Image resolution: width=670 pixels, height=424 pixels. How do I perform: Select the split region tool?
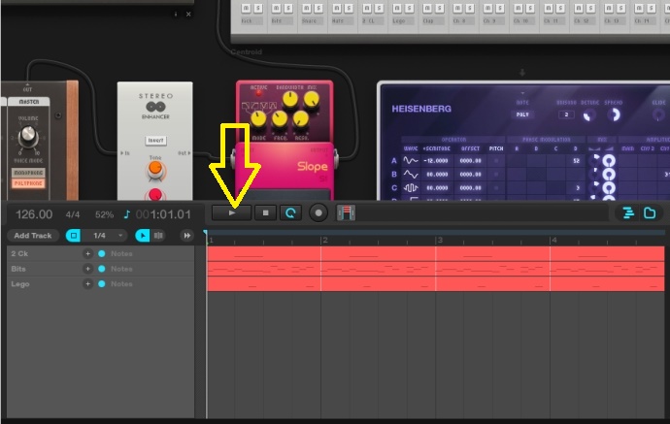[x=158, y=235]
